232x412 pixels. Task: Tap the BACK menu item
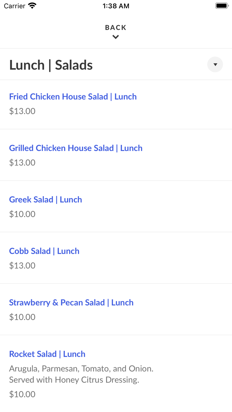pos(115,27)
